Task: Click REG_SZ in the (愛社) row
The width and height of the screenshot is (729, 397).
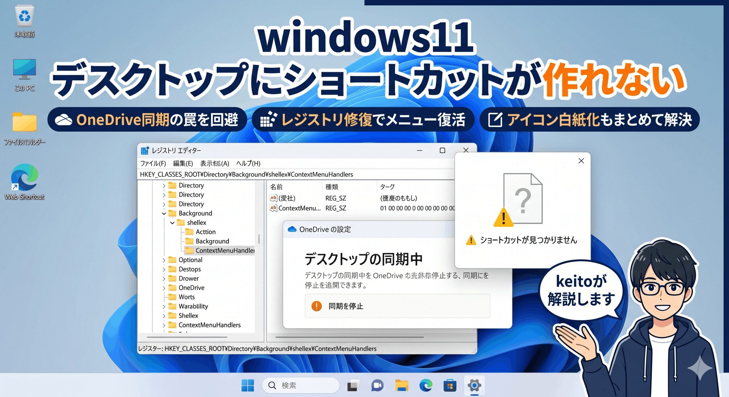Action: coord(336,198)
